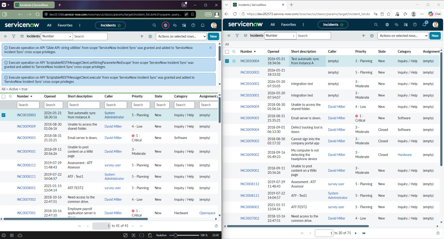444x239 pixels.
Task: Click the activity stream icon in left list
Action: coord(142,36)
